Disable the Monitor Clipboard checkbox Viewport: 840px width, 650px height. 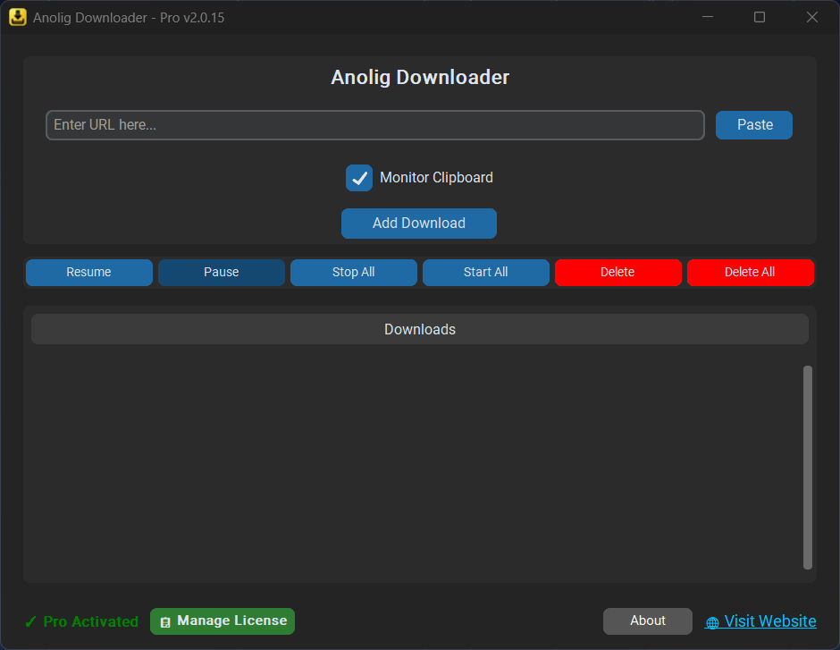tap(359, 177)
